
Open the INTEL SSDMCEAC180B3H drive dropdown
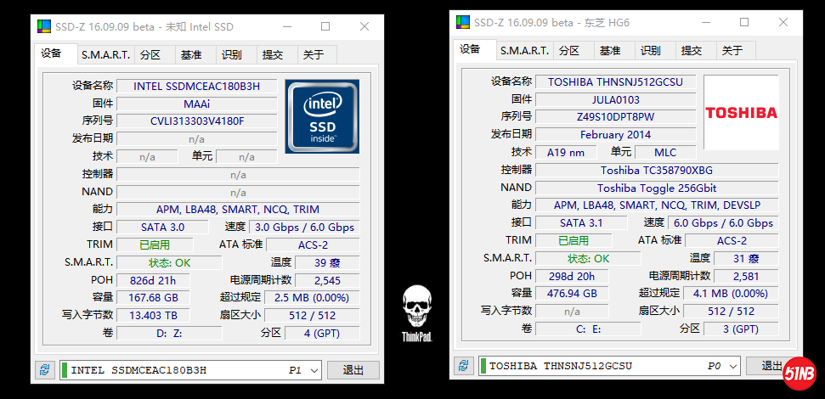click(x=313, y=370)
